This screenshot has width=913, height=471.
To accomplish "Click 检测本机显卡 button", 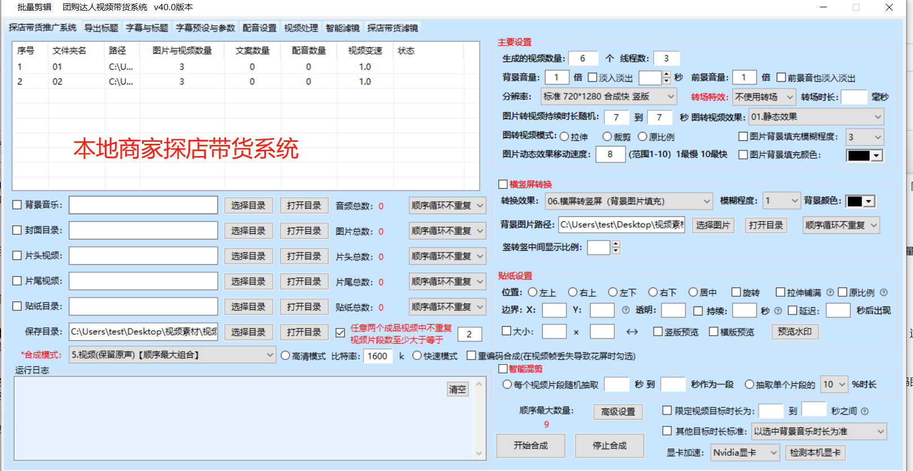I will [815, 452].
